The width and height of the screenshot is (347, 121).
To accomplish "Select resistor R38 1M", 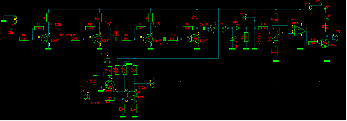I will (x=110, y=71).
